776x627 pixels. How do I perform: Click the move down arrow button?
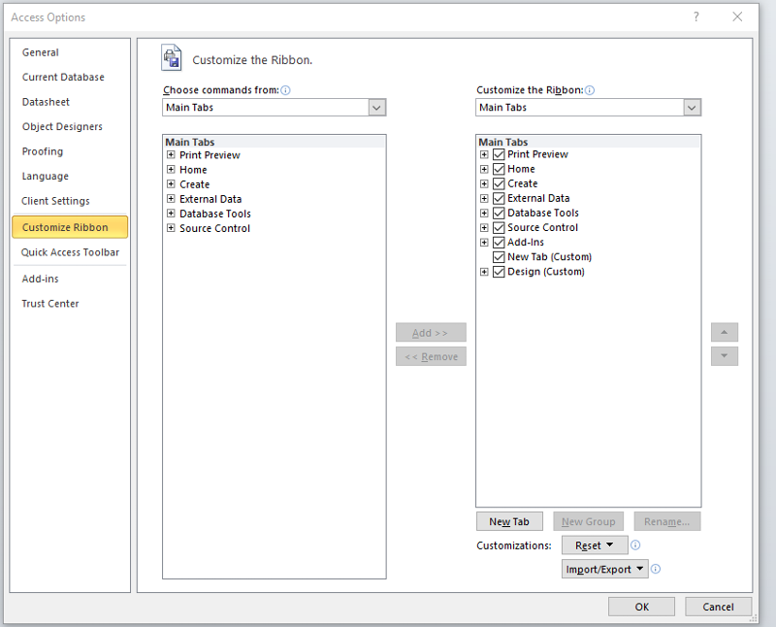(x=725, y=355)
